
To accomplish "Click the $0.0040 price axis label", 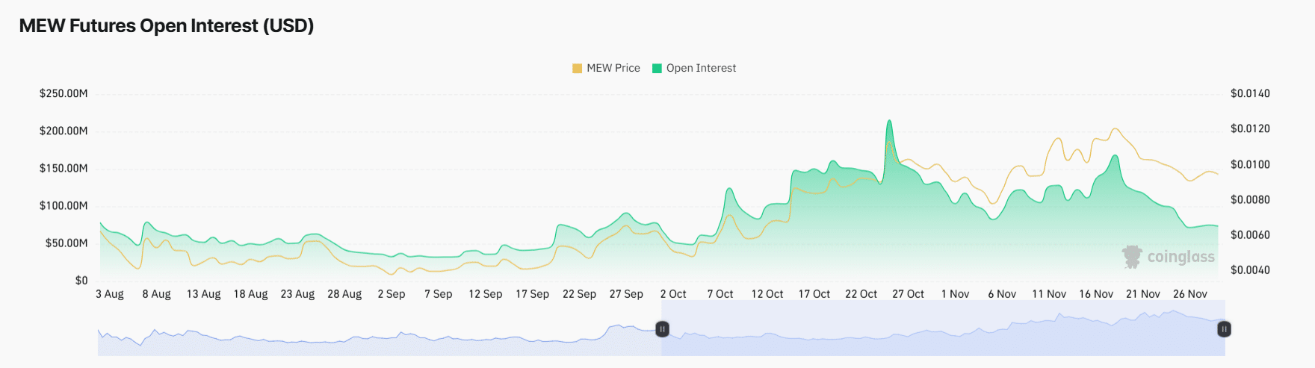I will pyautogui.click(x=1250, y=269).
